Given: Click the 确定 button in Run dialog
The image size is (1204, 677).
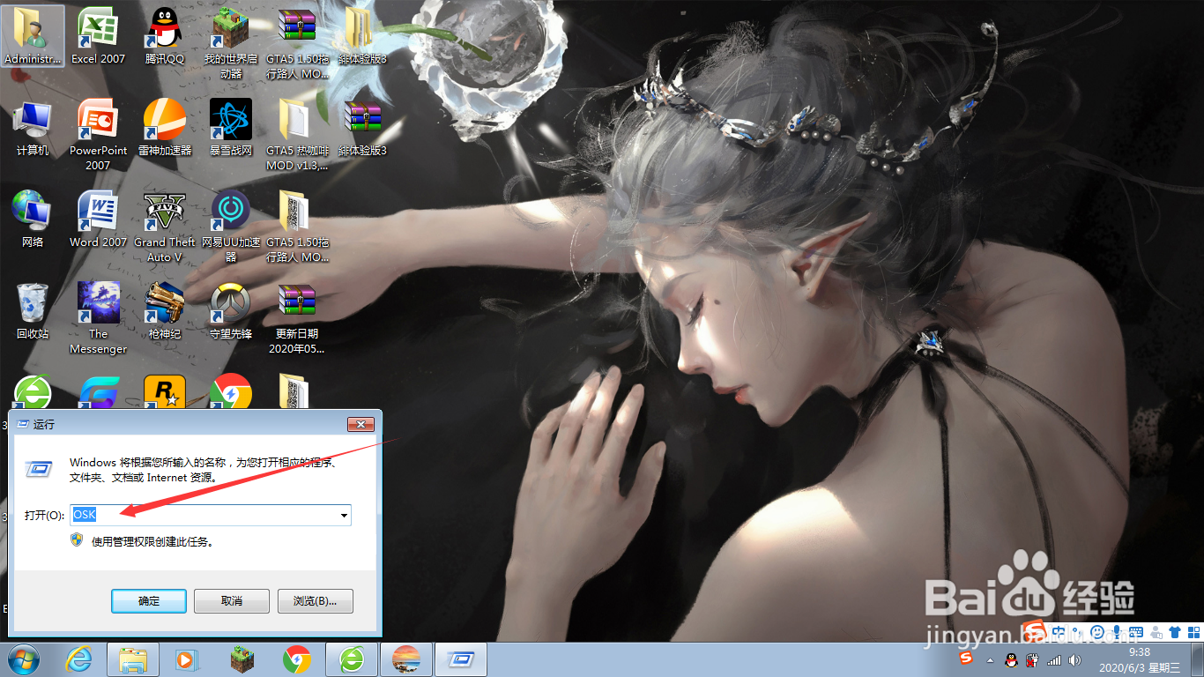Looking at the screenshot, I should pos(149,601).
